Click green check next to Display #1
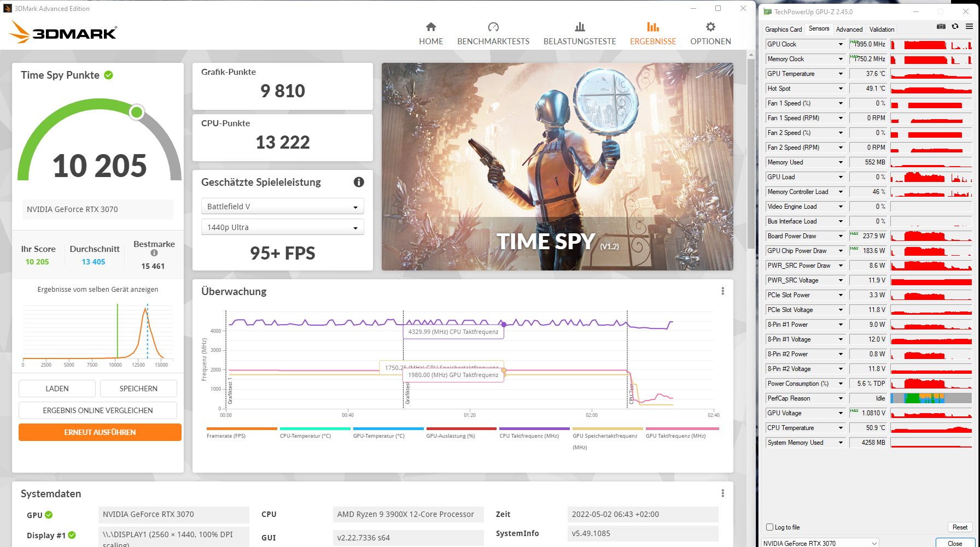The width and height of the screenshot is (980, 547). (72, 535)
